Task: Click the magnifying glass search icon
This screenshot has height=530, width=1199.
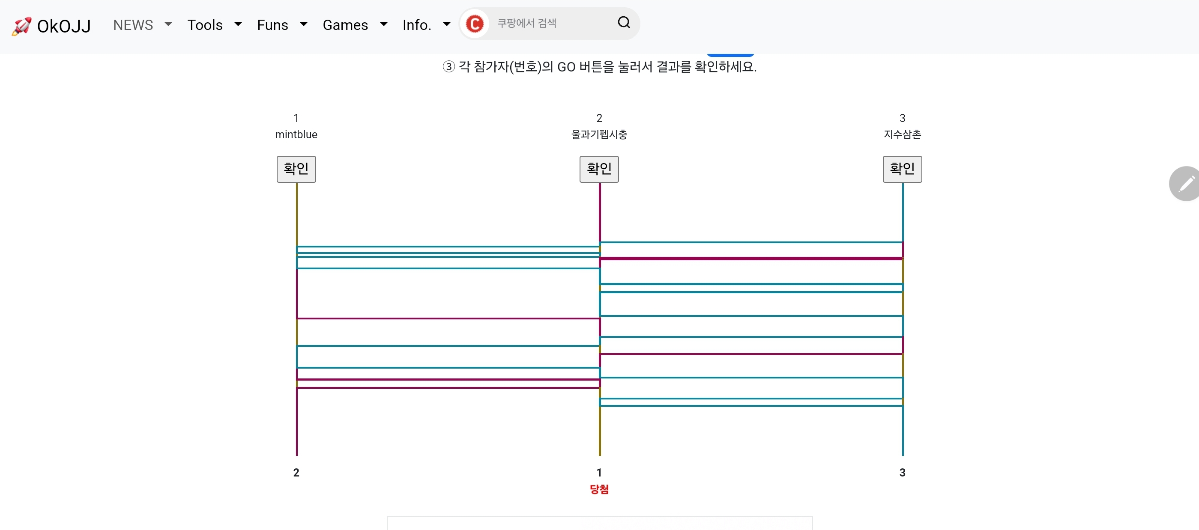Action: tap(624, 22)
